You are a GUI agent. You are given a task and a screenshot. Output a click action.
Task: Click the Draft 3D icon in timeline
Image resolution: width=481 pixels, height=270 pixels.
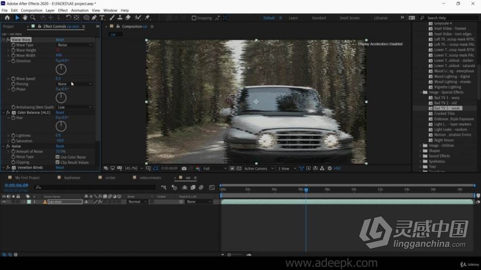[174, 187]
